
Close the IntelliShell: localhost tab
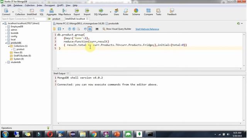click(87, 19)
